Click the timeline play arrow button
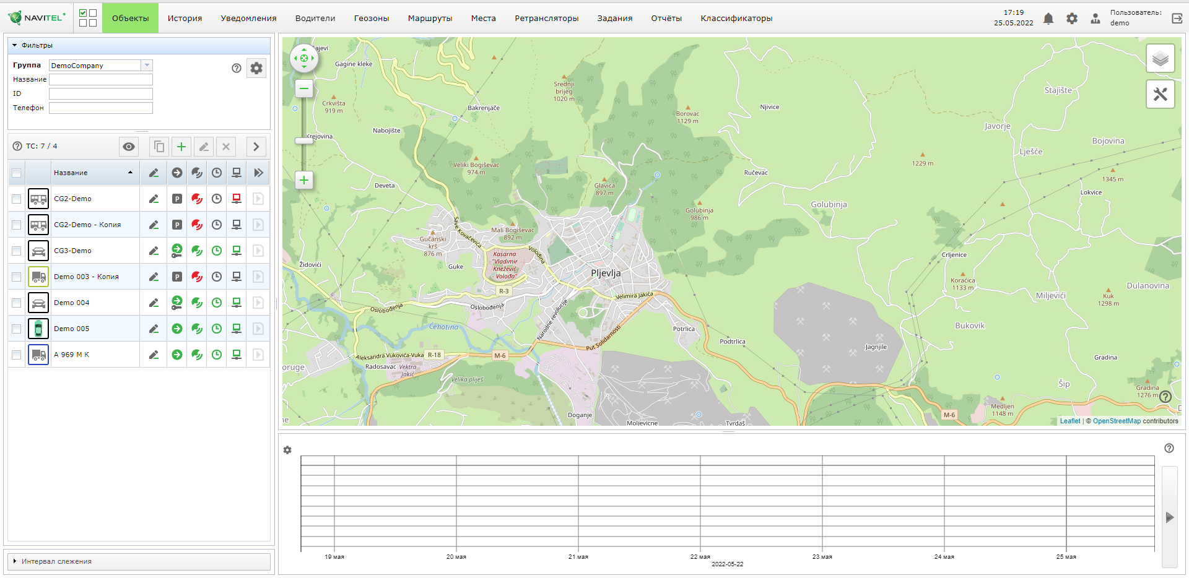 [x=1169, y=517]
